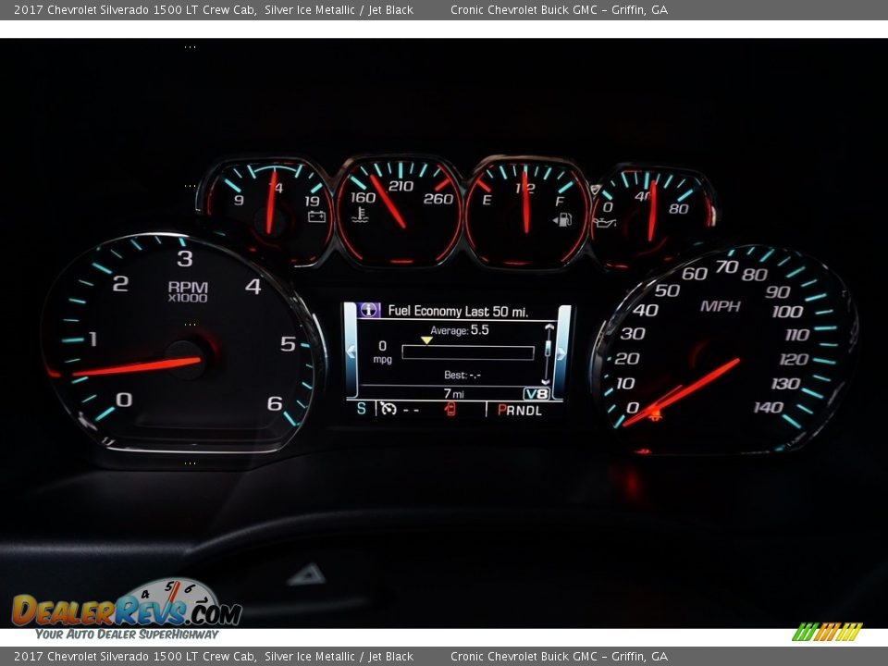Click the info icon beside Fuel Economy title

[369, 311]
